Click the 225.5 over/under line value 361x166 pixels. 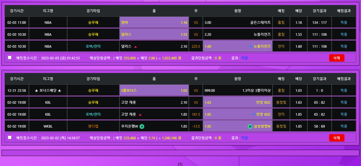point(196,46)
